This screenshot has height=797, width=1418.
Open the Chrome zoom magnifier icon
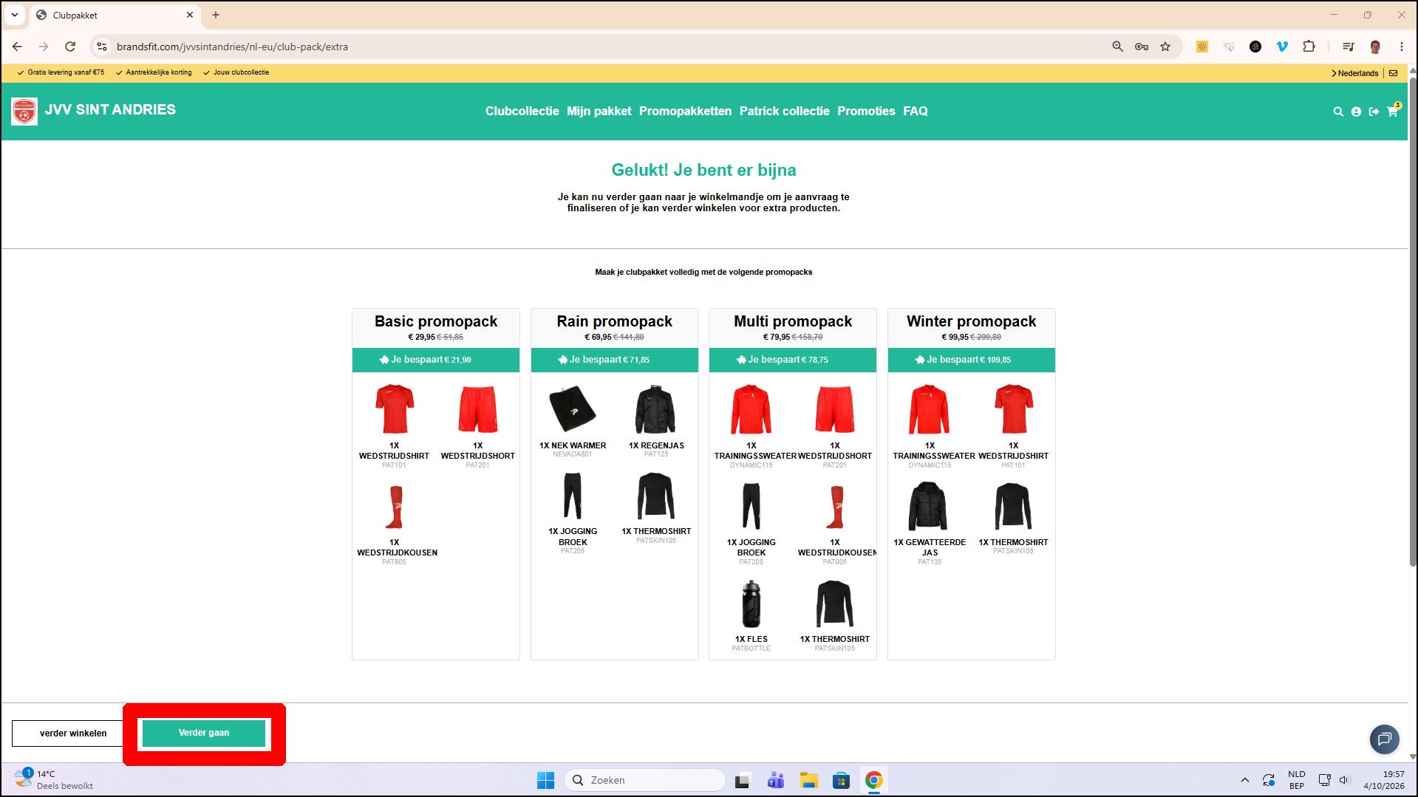tap(1117, 47)
